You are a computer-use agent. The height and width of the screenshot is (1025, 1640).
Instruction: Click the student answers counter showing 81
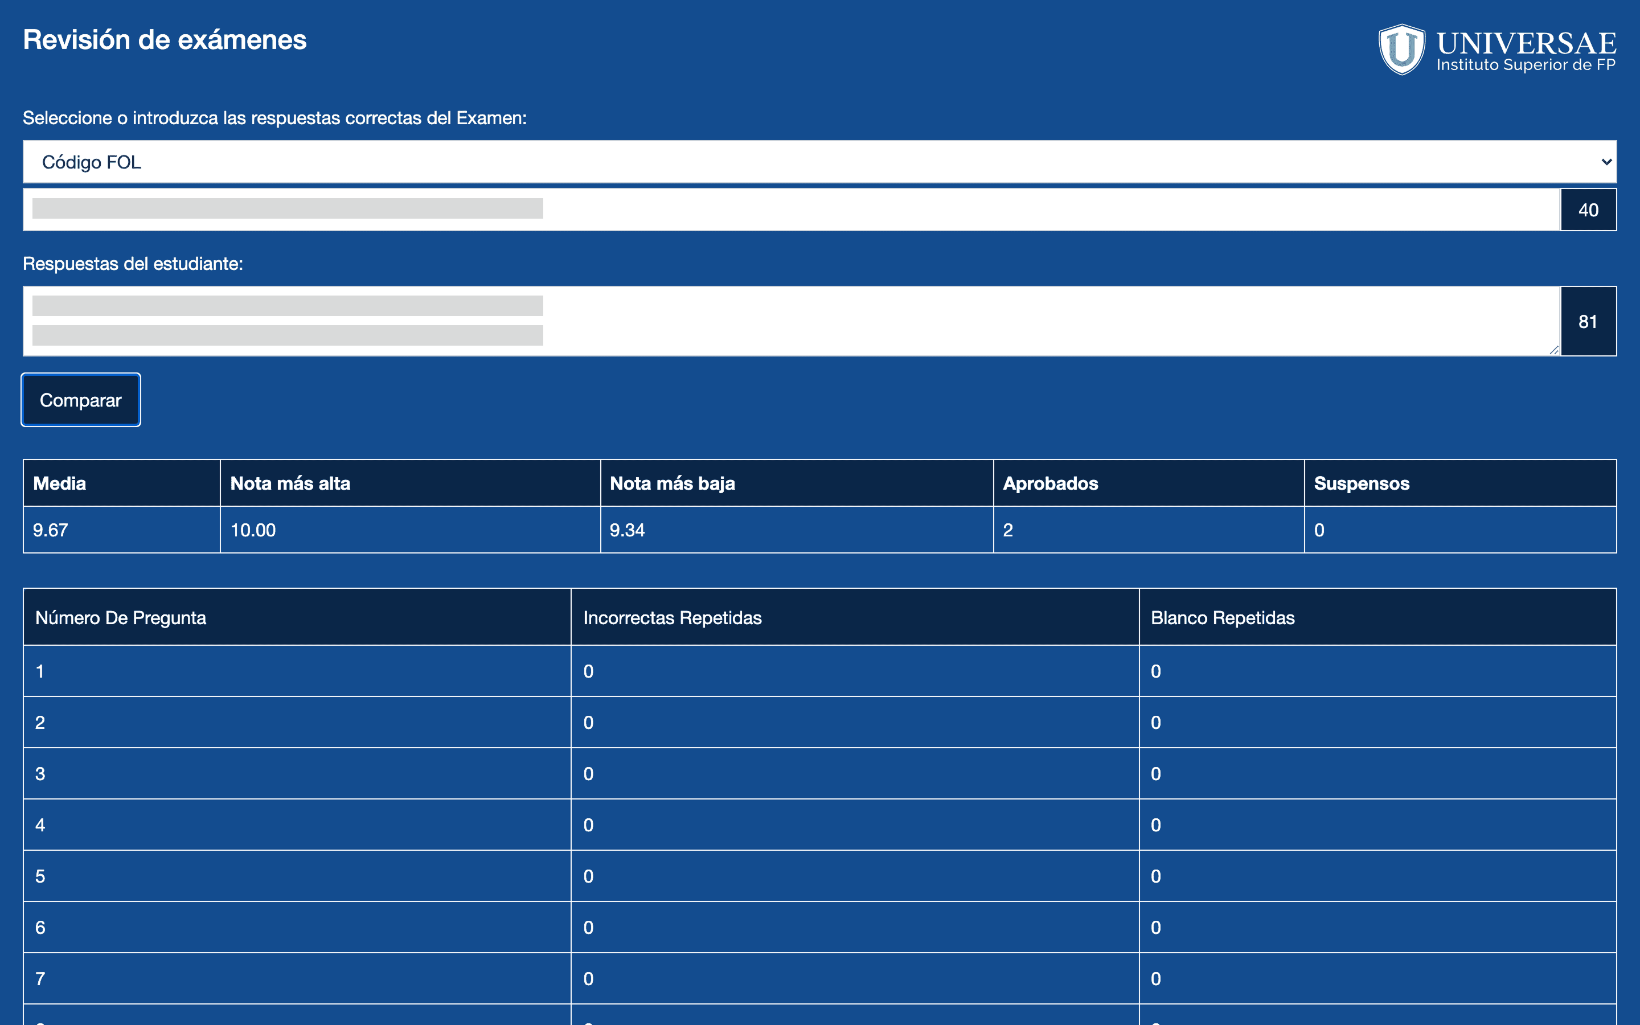point(1589,321)
